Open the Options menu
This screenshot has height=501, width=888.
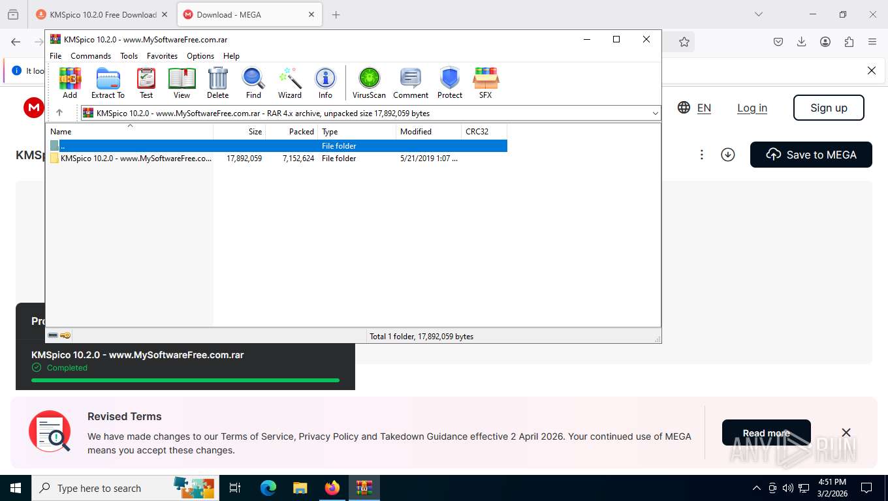pyautogui.click(x=200, y=56)
